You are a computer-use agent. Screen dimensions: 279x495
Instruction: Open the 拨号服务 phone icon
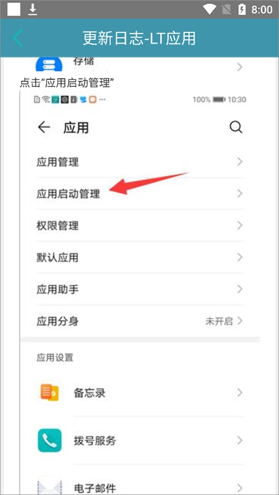(49, 440)
